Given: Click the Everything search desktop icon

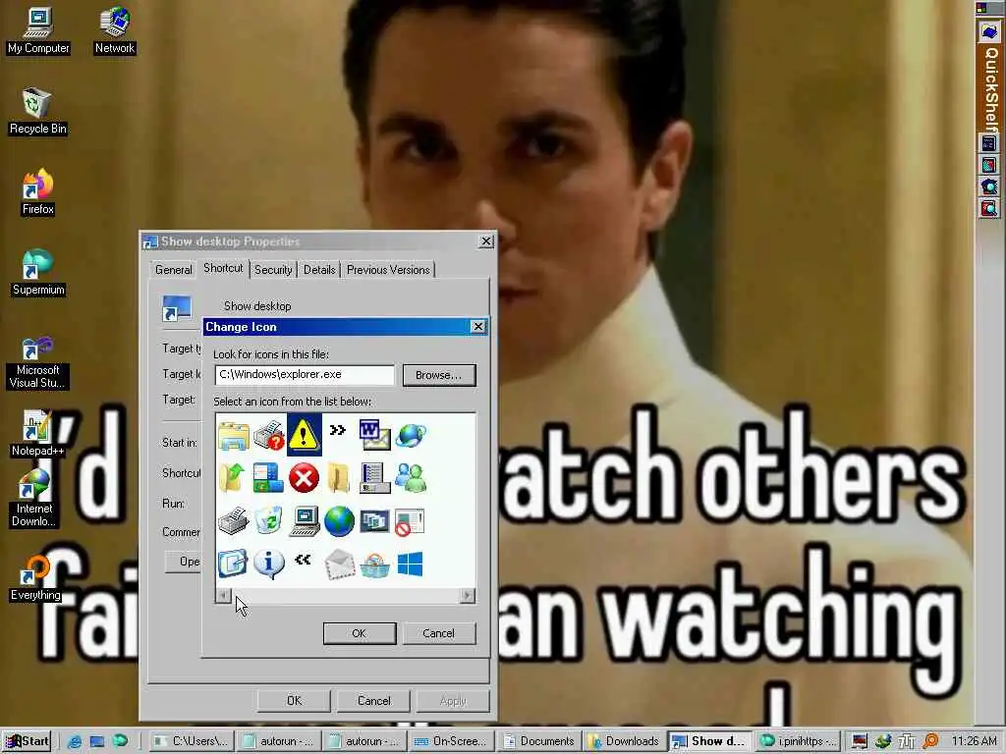Looking at the screenshot, I should 36,578.
